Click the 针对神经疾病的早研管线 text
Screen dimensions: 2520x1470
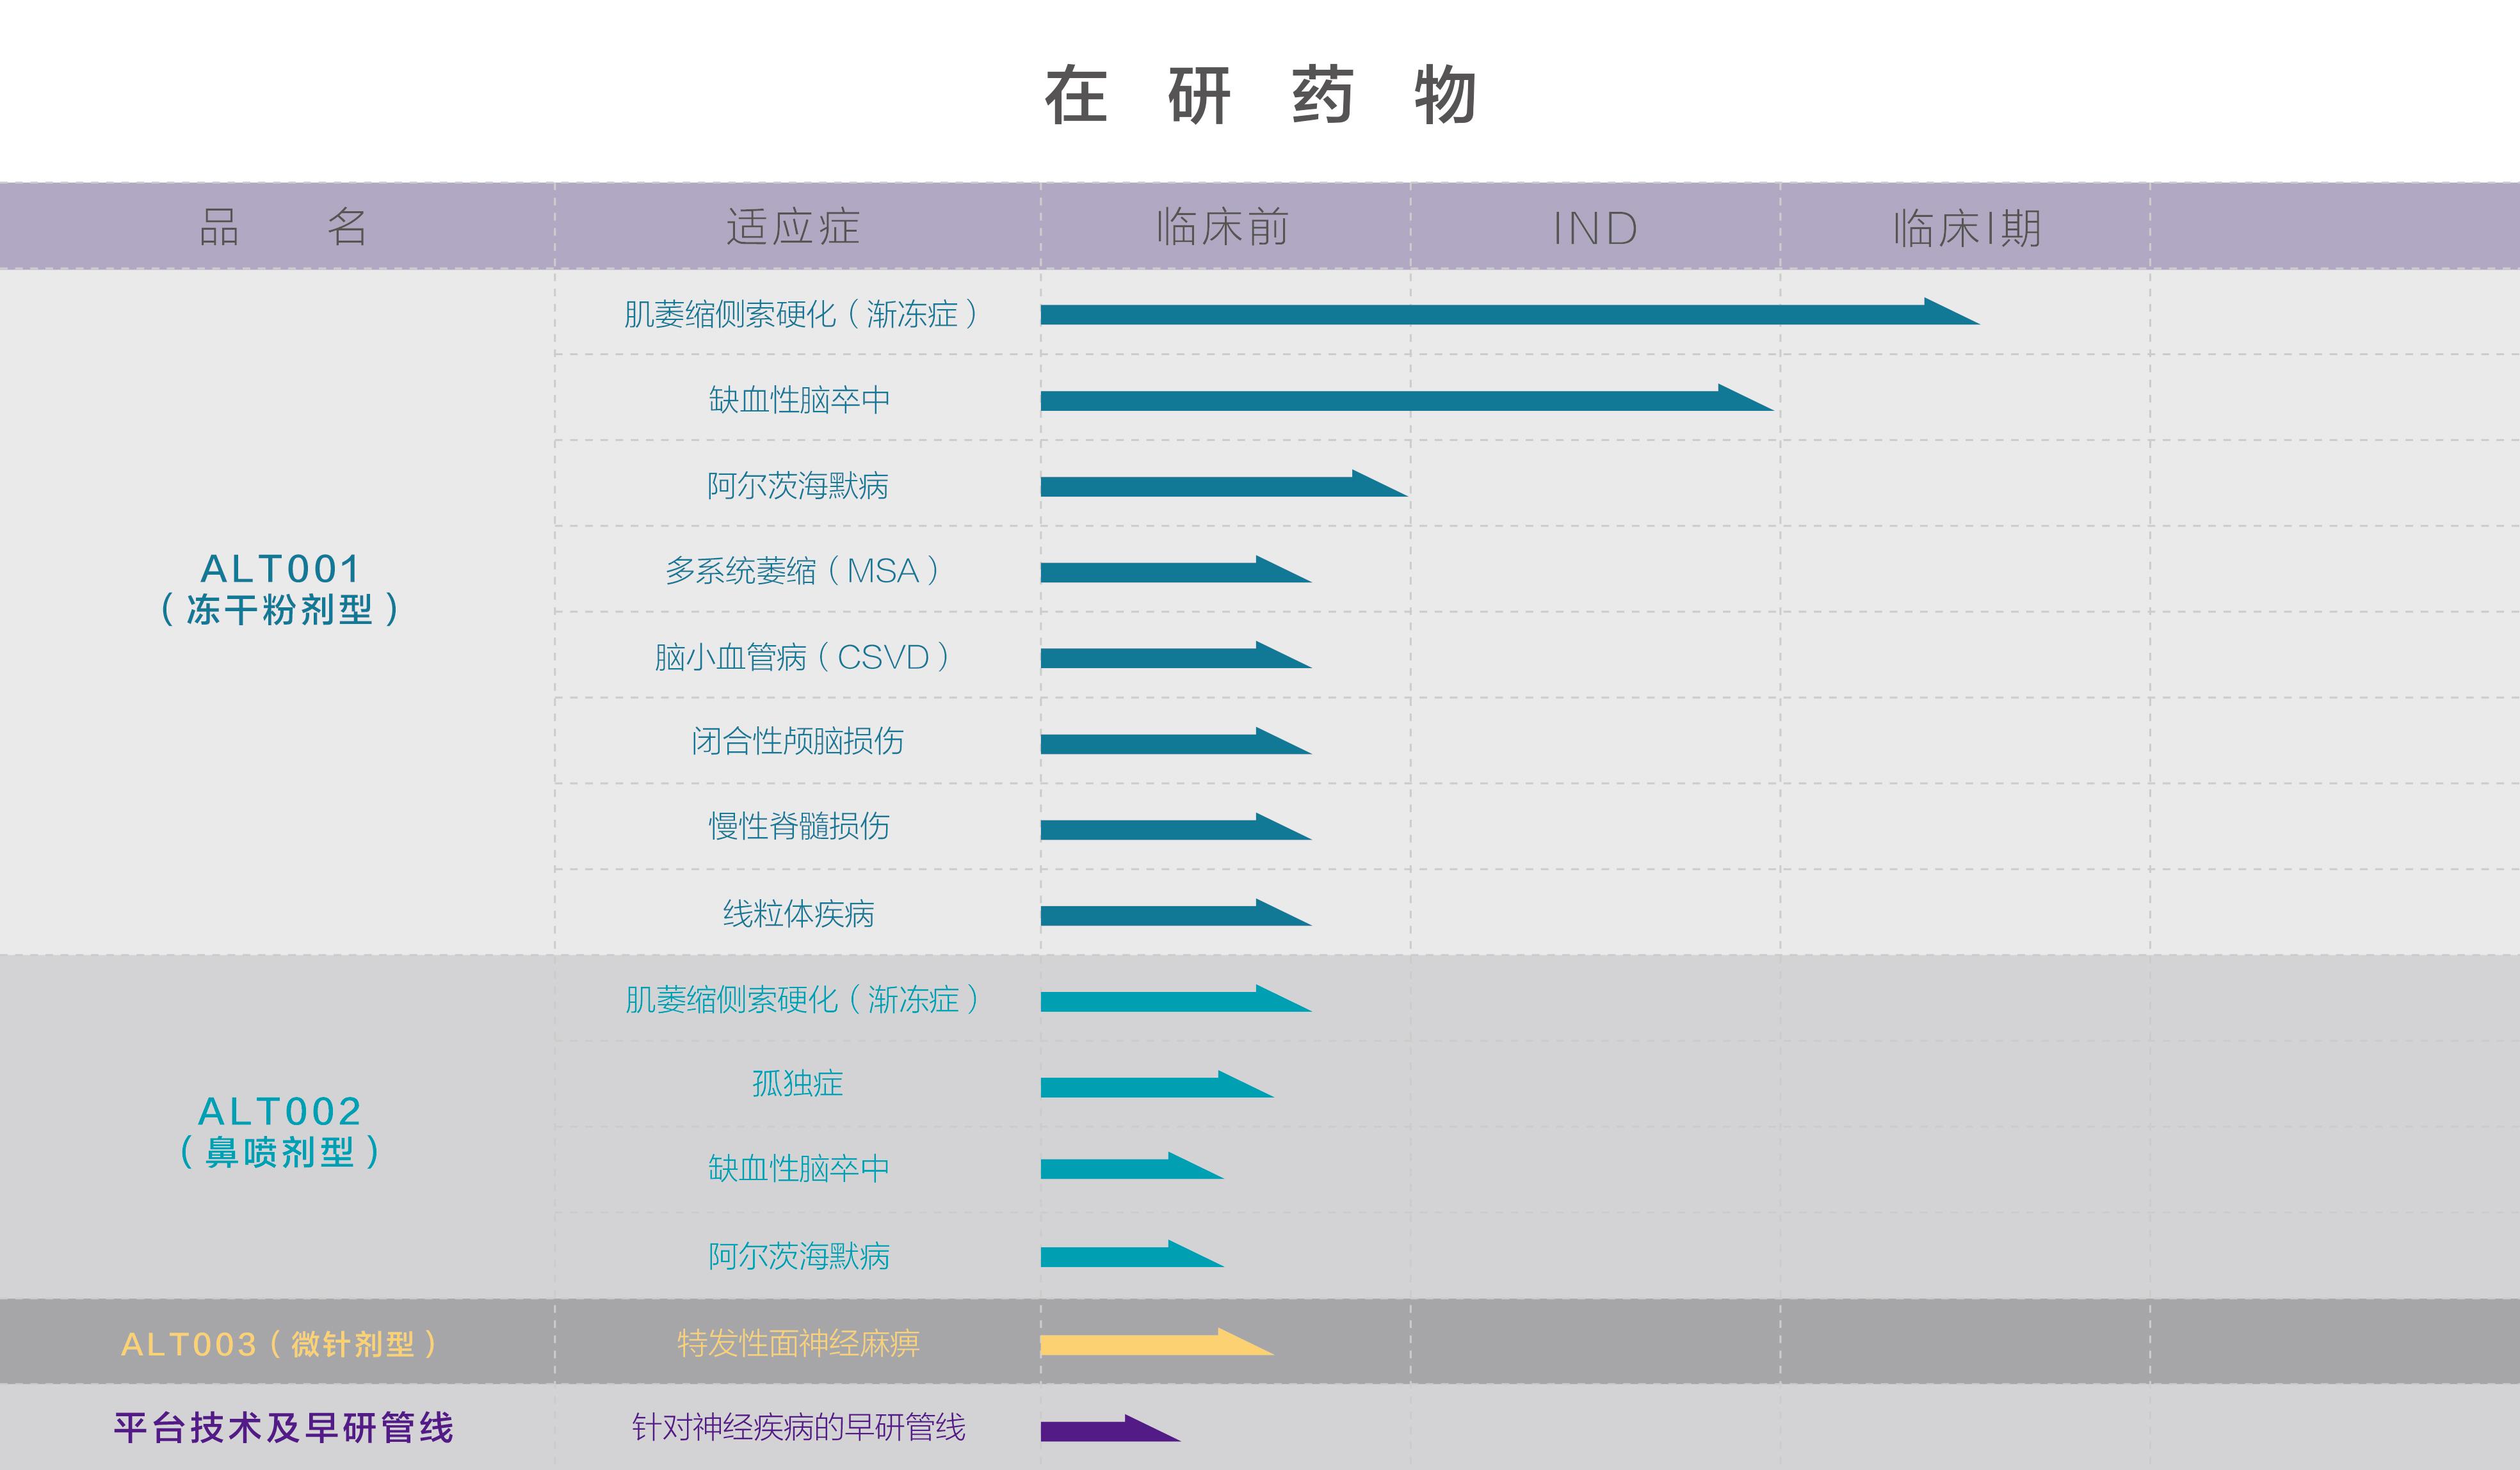tap(798, 1427)
